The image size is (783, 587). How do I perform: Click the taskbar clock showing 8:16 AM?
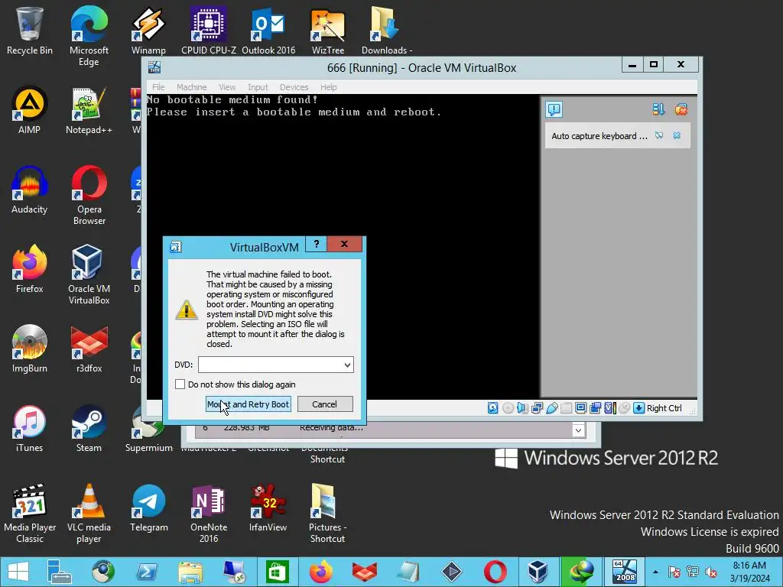pyautogui.click(x=749, y=572)
